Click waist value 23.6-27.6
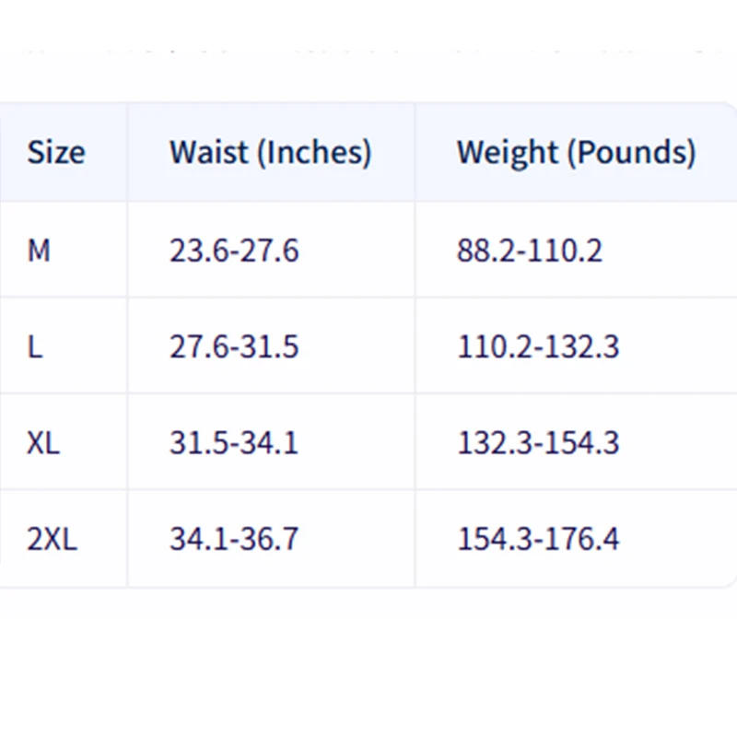The height and width of the screenshot is (737, 737). pyautogui.click(x=234, y=250)
